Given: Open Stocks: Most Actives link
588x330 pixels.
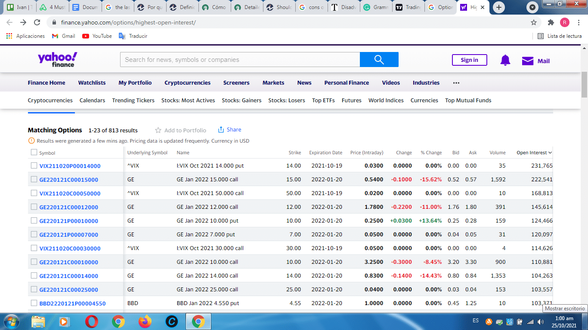Looking at the screenshot, I should click(188, 101).
